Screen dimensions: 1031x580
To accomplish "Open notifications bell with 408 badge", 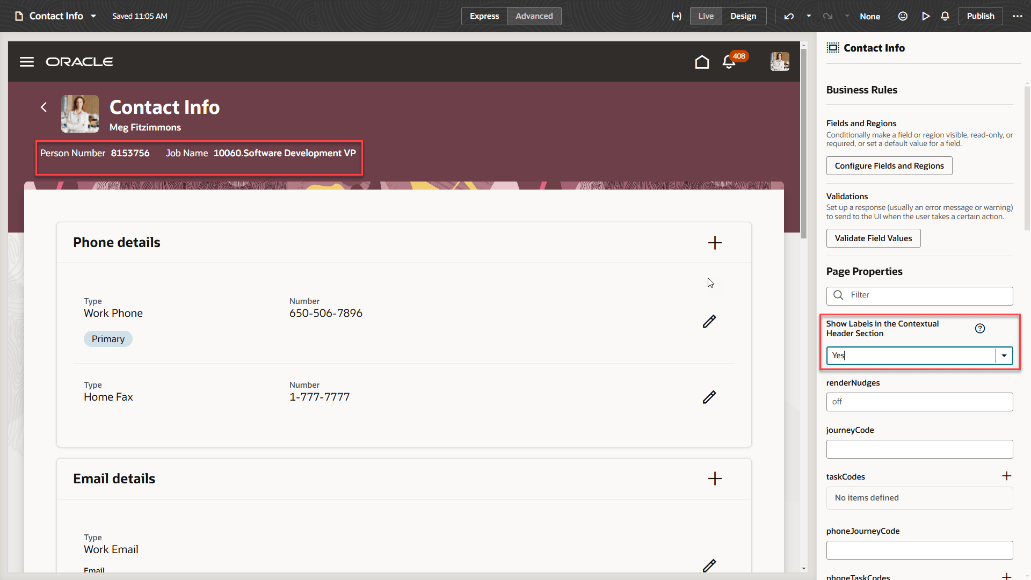I will coord(729,62).
